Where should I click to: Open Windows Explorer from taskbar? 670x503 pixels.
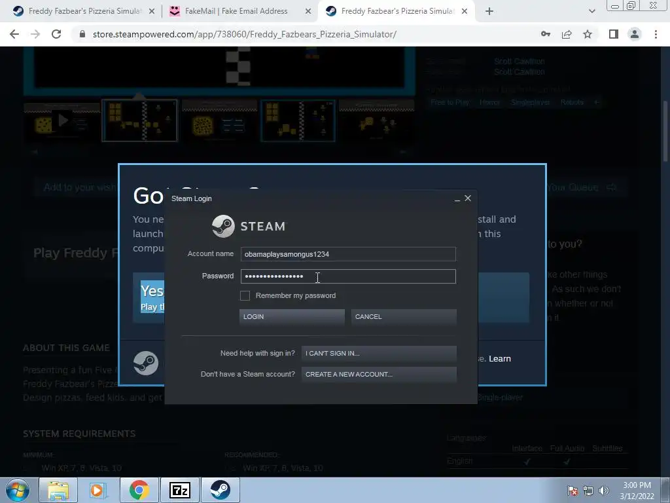pos(58,490)
